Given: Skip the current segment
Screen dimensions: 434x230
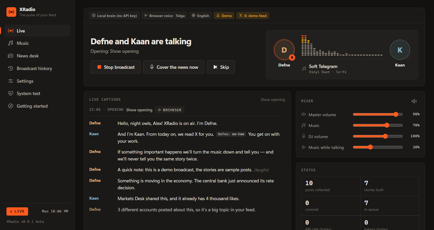Looking at the screenshot, I should pyautogui.click(x=221, y=67).
